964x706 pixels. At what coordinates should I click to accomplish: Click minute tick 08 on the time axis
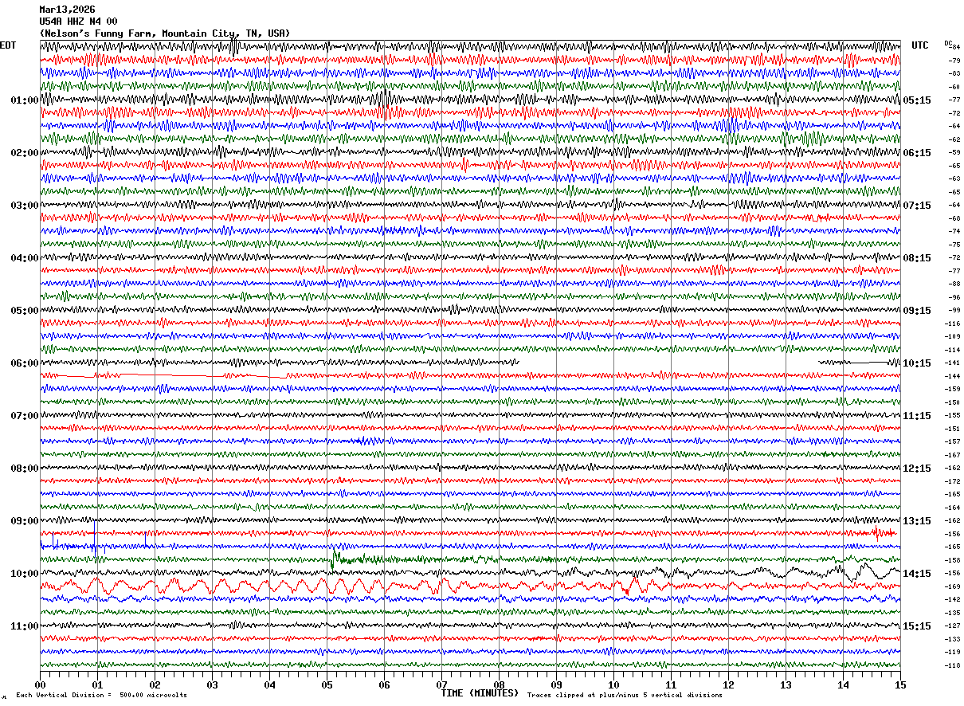point(499,684)
